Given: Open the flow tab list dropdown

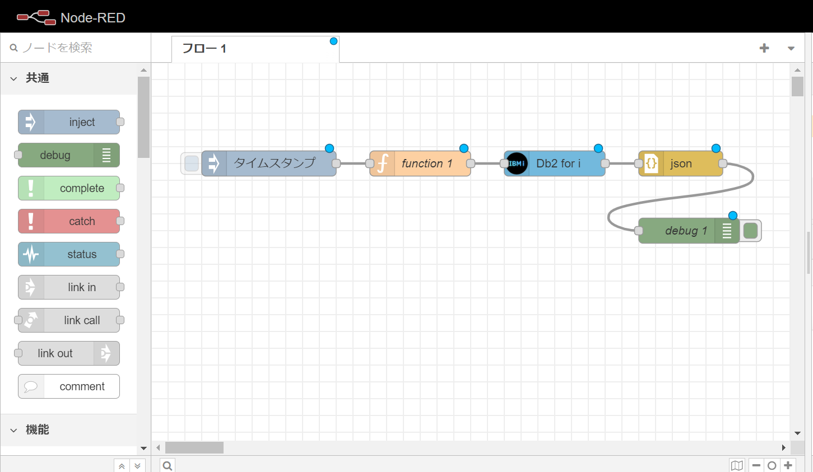Looking at the screenshot, I should pyautogui.click(x=791, y=48).
